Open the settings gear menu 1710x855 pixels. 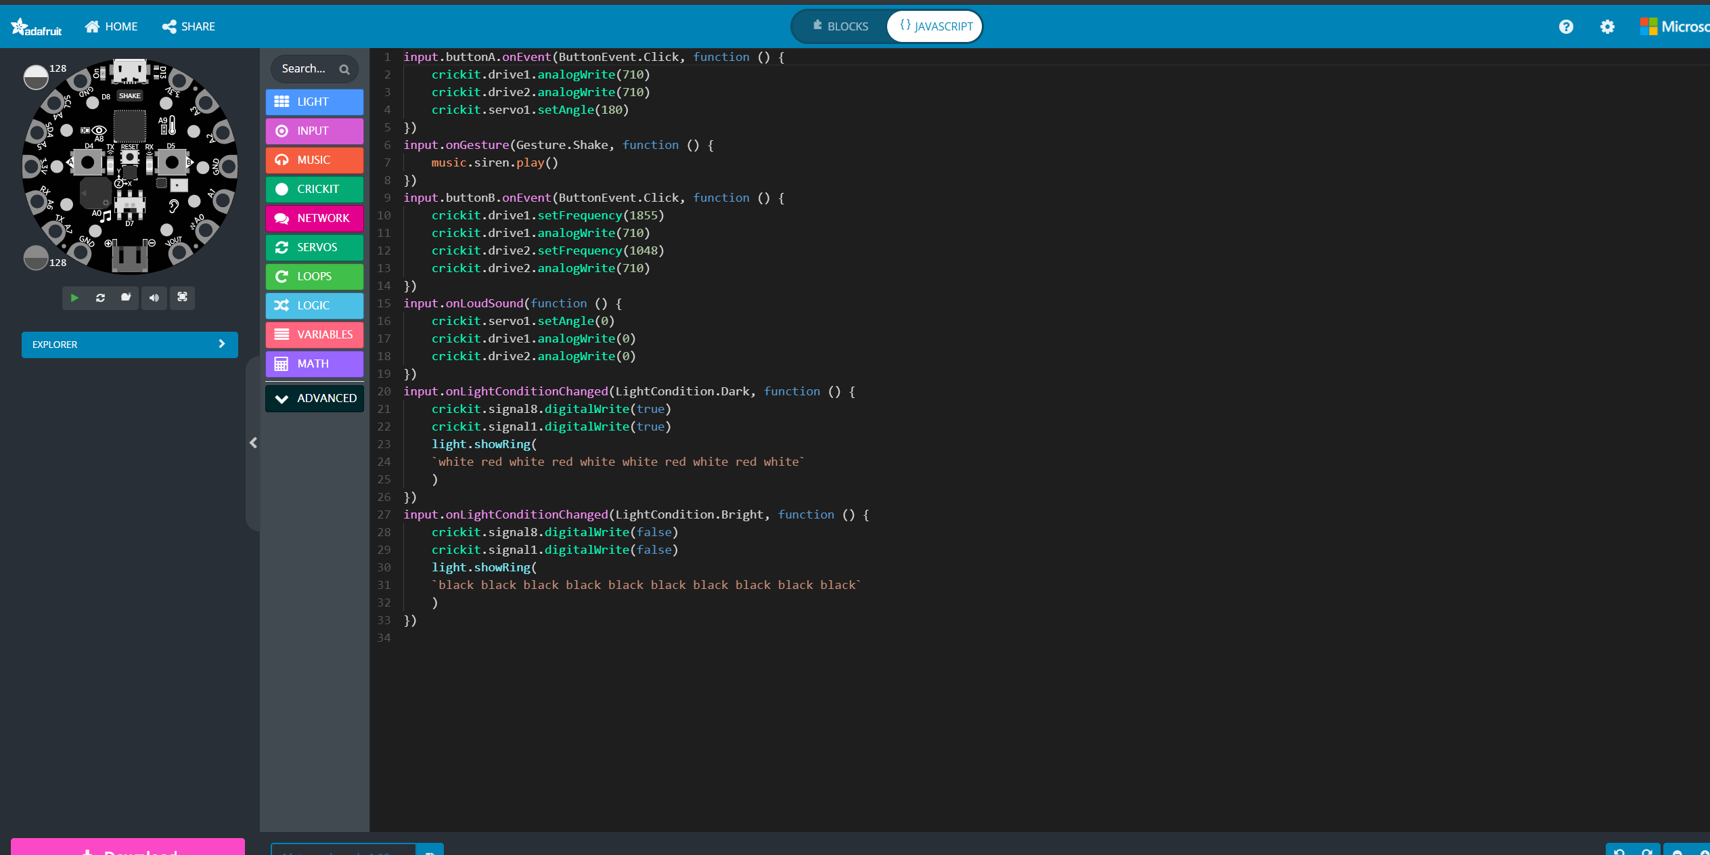(x=1607, y=26)
